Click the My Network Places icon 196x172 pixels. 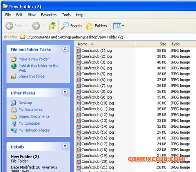click(x=14, y=130)
